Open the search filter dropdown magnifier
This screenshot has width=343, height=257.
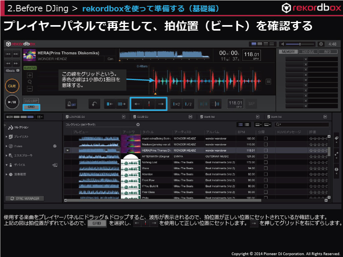pyautogui.click(x=278, y=124)
